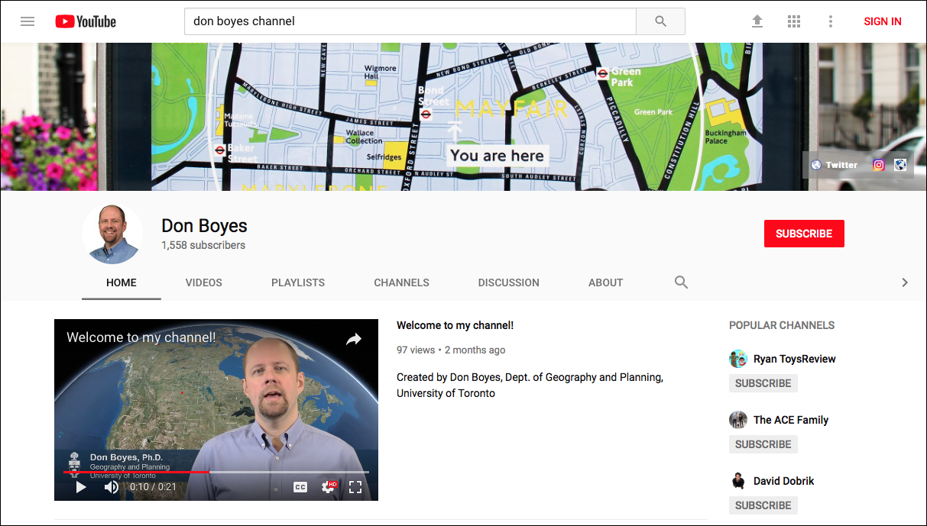Image resolution: width=927 pixels, height=526 pixels.
Task: Click the video overlay title text
Action: [141, 337]
